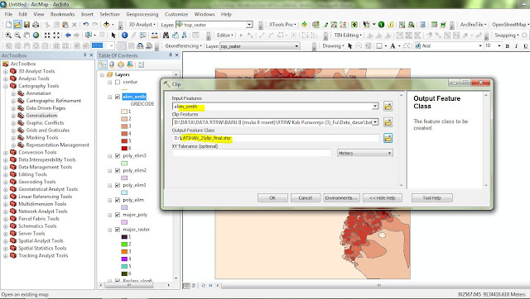Image resolution: width=530 pixels, height=299 pixels.
Task: Click the green XTools Pro arrow icon
Action: [x=304, y=24]
